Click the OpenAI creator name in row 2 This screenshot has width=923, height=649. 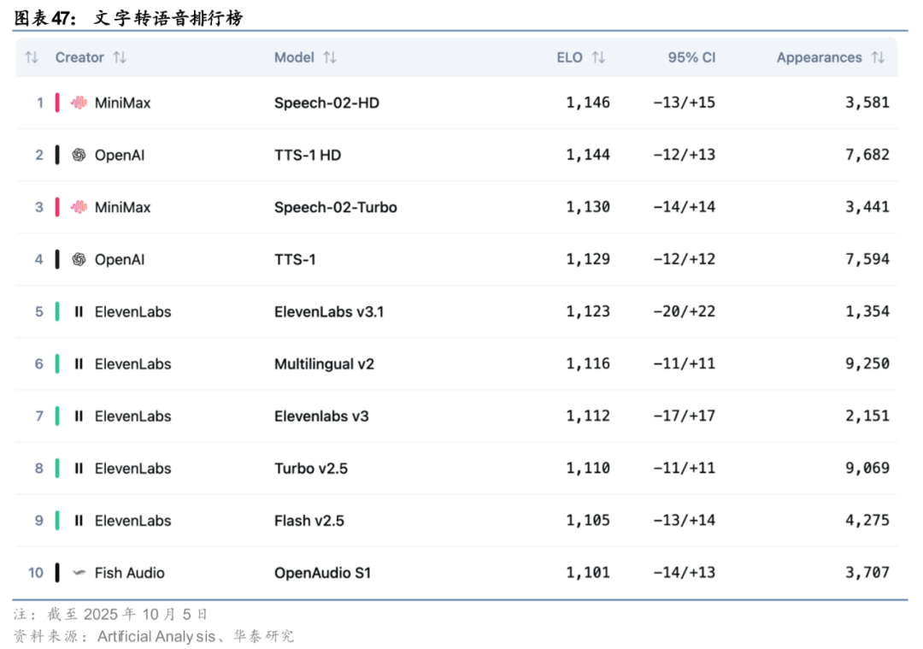point(120,155)
